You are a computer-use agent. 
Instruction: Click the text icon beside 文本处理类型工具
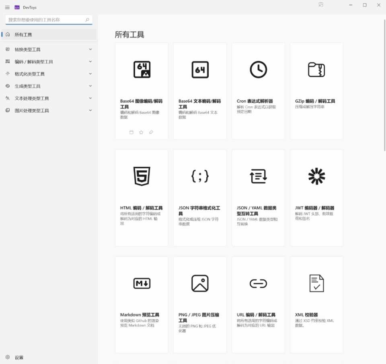point(8,98)
